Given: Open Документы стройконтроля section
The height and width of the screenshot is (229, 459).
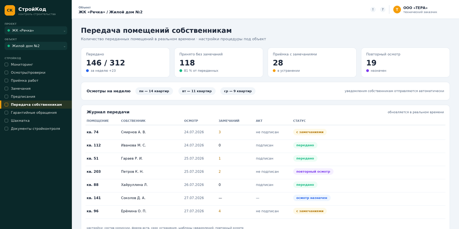Looking at the screenshot, I should pyautogui.click(x=36, y=129).
